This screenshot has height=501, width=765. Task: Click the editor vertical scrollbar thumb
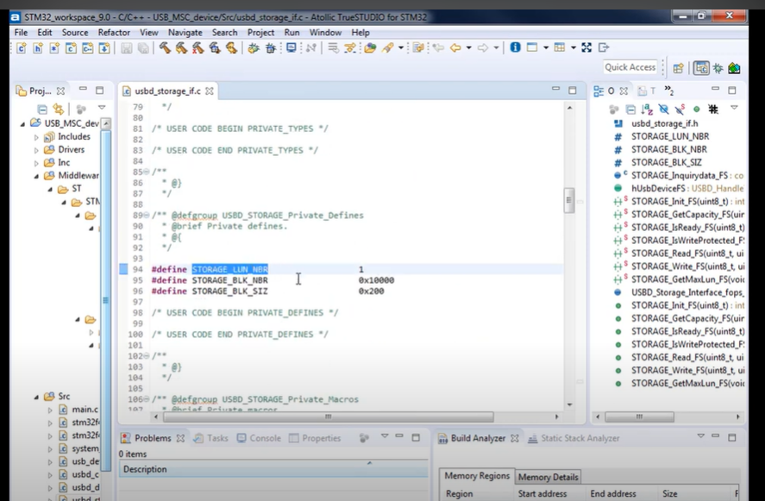568,201
